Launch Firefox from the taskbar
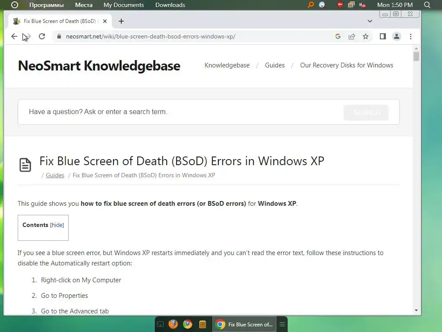 pos(173,324)
